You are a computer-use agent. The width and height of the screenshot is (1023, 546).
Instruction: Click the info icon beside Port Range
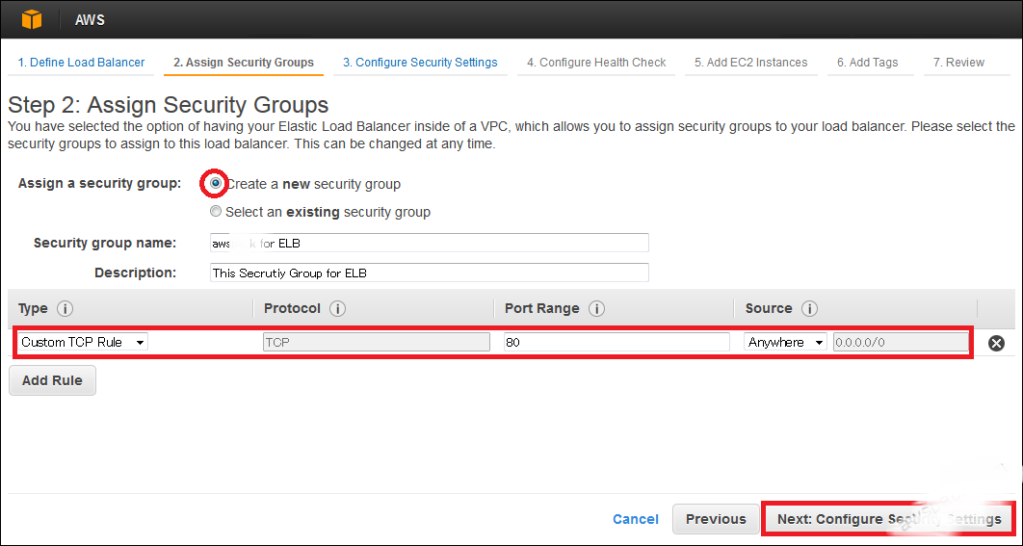click(x=596, y=309)
